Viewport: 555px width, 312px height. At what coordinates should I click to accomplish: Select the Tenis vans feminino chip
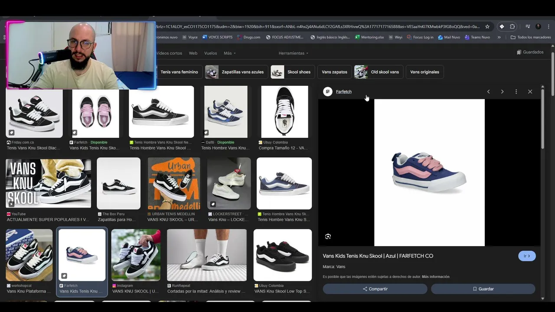click(179, 72)
